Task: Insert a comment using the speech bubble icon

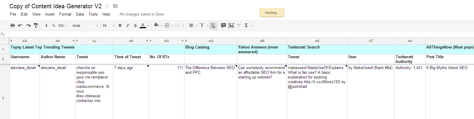Action: coord(223,26)
